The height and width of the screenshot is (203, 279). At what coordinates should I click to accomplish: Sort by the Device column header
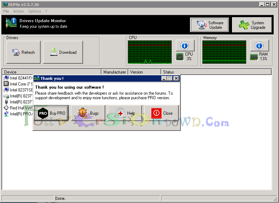[52, 72]
